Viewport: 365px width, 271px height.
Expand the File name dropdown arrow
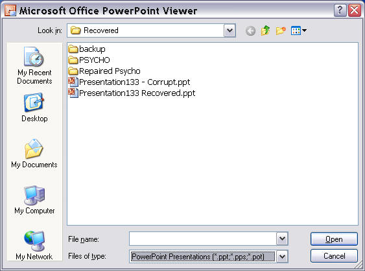[282, 239]
